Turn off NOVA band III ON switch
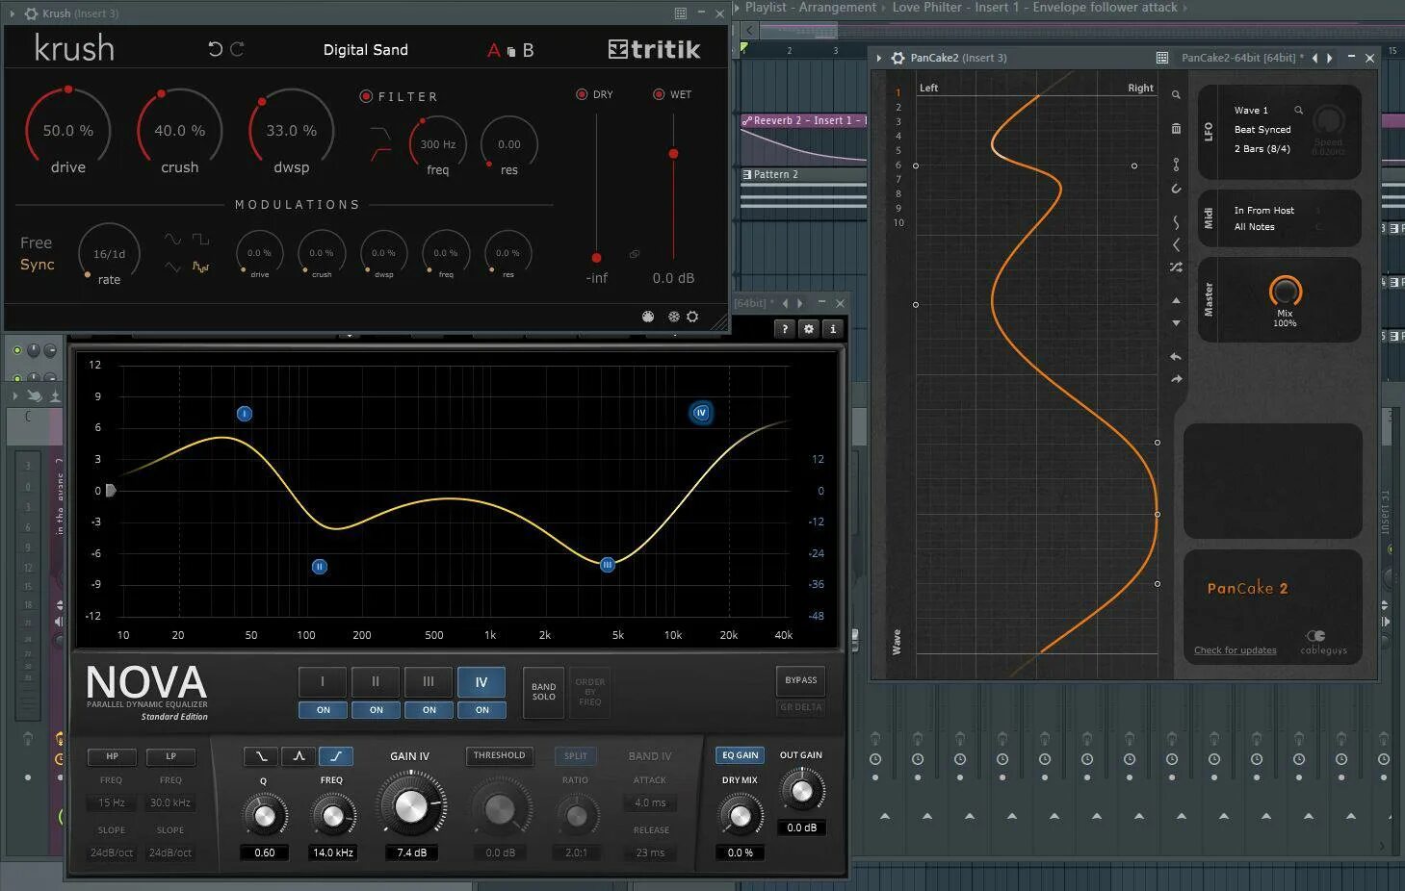The height and width of the screenshot is (891, 1405). (429, 710)
